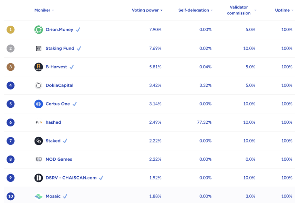Open the B-Harvest validator link
This screenshot has width=301, height=203.
pos(56,67)
